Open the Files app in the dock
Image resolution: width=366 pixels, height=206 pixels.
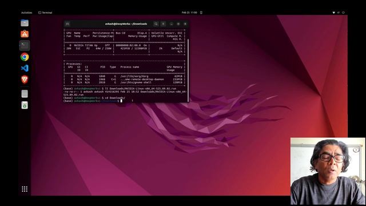25,23
